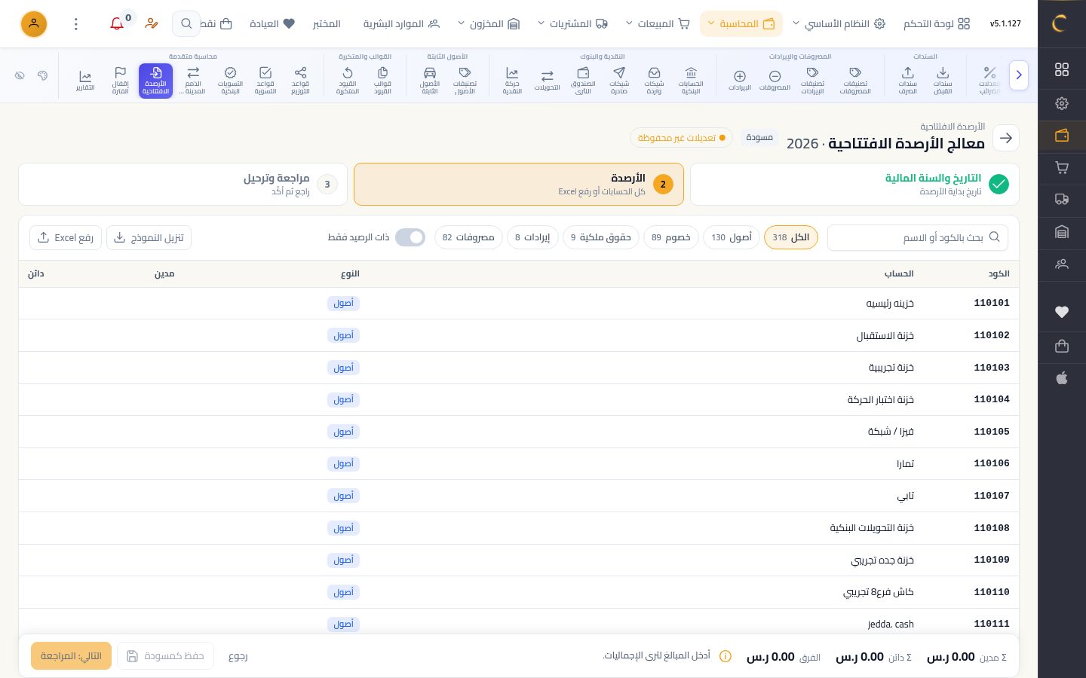Screen dimensions: 1086x678
Task: Expand the النظام الأساسي dropdown menu
Action: (838, 24)
